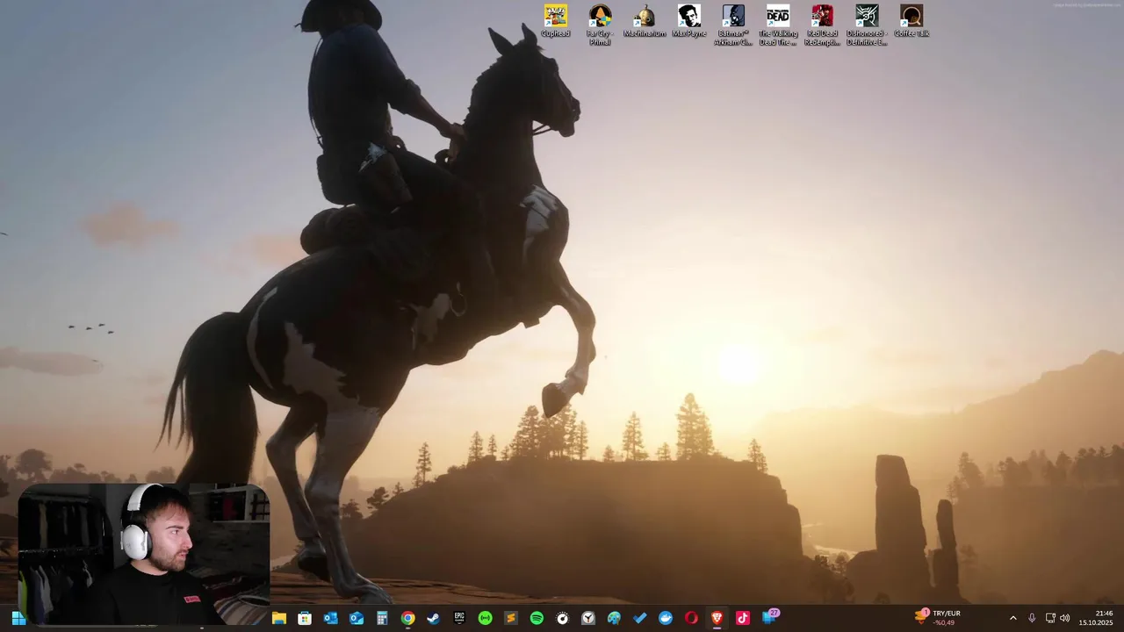1124x632 pixels.
Task: Show hidden system tray icons
Action: [1012, 618]
